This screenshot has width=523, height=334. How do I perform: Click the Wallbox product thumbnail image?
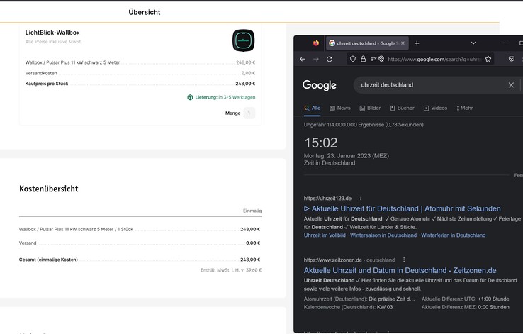[x=243, y=40]
